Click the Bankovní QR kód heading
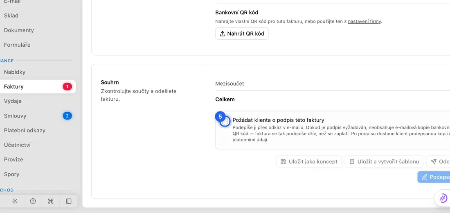This screenshot has width=450, height=213. (x=237, y=13)
